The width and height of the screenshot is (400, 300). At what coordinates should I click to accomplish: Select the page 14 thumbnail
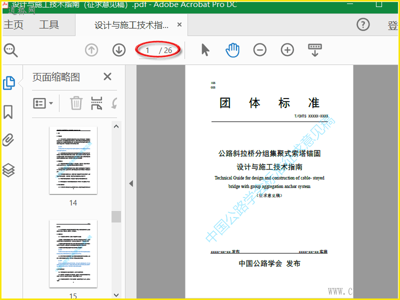pyautogui.click(x=73, y=160)
